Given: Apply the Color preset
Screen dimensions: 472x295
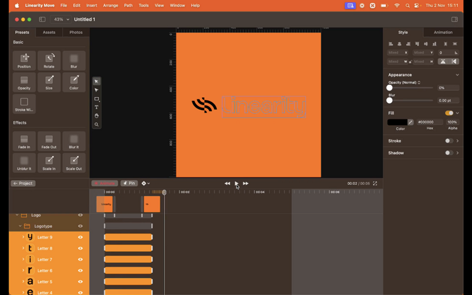Looking at the screenshot, I should click(74, 82).
